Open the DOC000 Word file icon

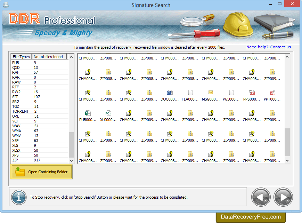pyautogui.click(x=170, y=93)
